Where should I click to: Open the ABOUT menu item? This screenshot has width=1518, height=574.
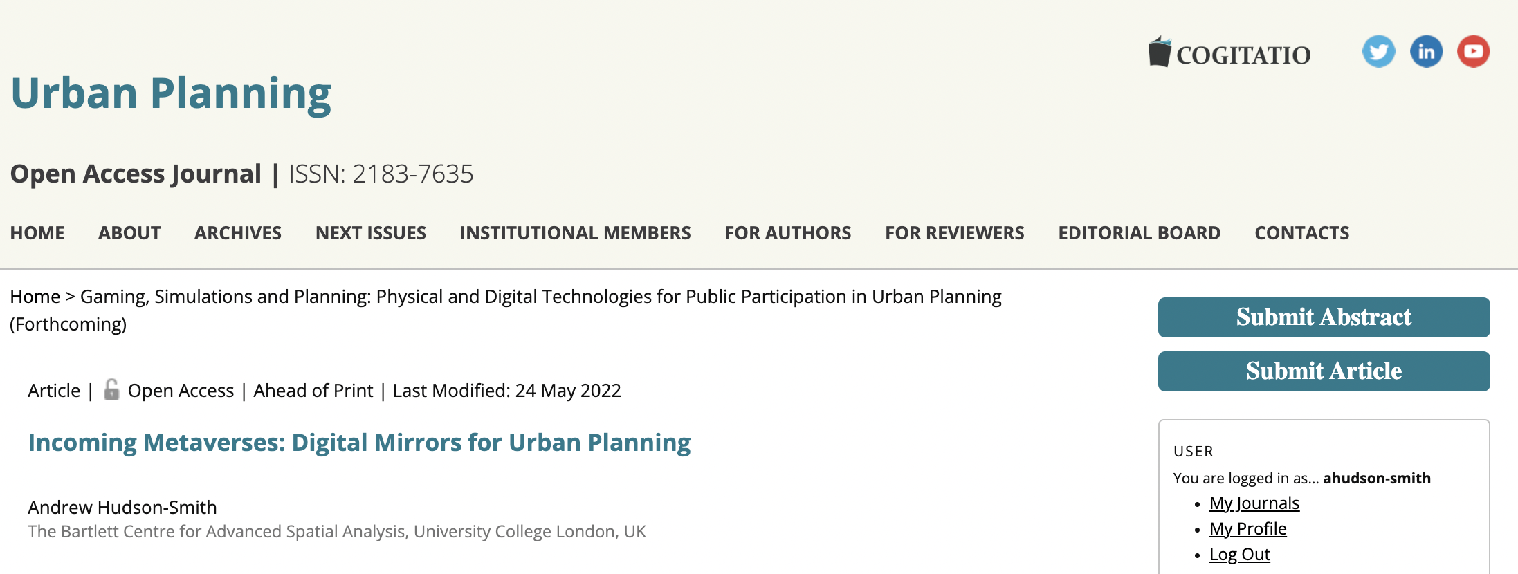129,233
